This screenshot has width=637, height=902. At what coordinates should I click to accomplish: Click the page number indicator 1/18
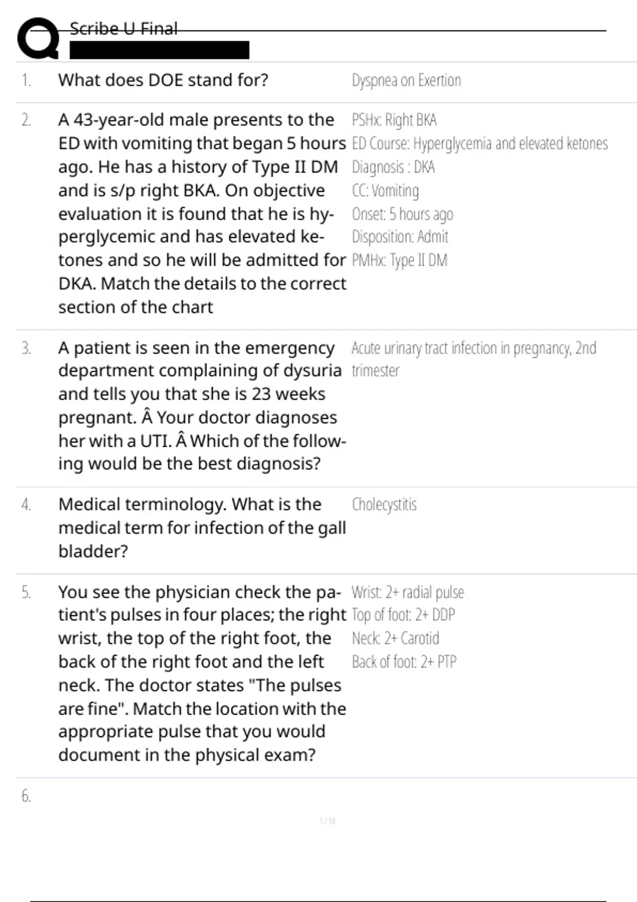pyautogui.click(x=328, y=821)
